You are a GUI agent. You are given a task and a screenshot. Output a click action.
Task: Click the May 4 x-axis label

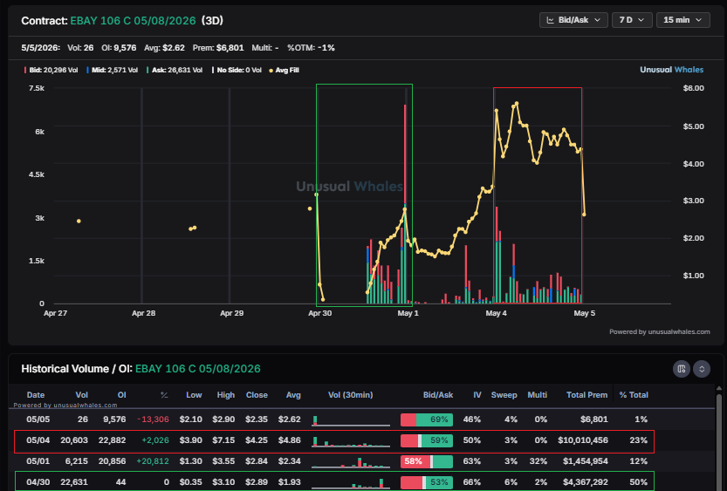(496, 314)
